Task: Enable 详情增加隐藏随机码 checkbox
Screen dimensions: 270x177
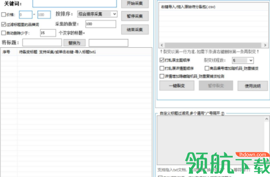Action: click(162, 76)
